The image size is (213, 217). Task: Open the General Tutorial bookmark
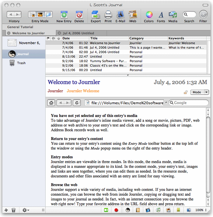pos(20,27)
